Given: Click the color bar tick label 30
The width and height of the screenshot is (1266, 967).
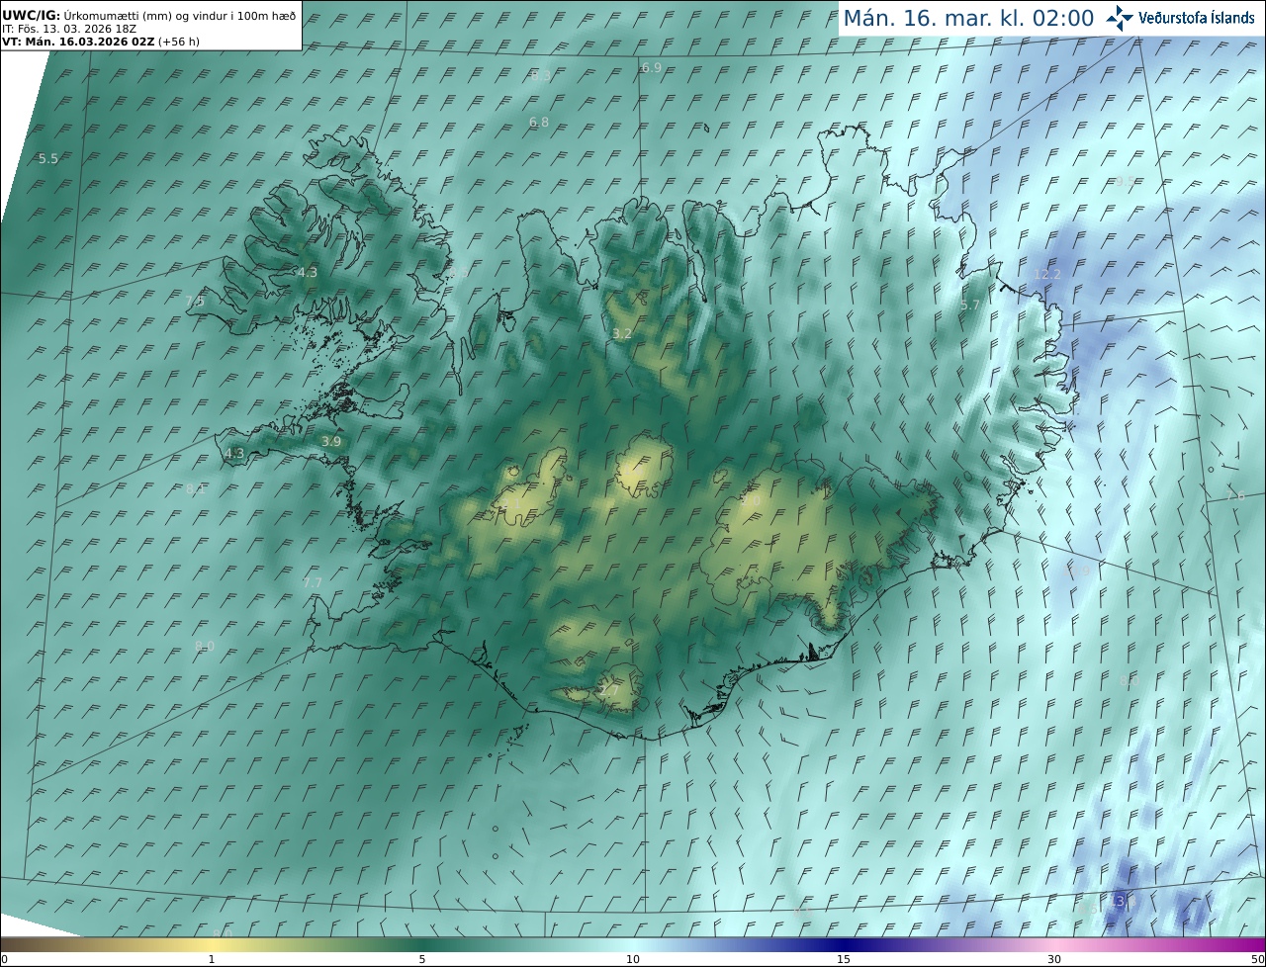Looking at the screenshot, I should click(x=1054, y=960).
